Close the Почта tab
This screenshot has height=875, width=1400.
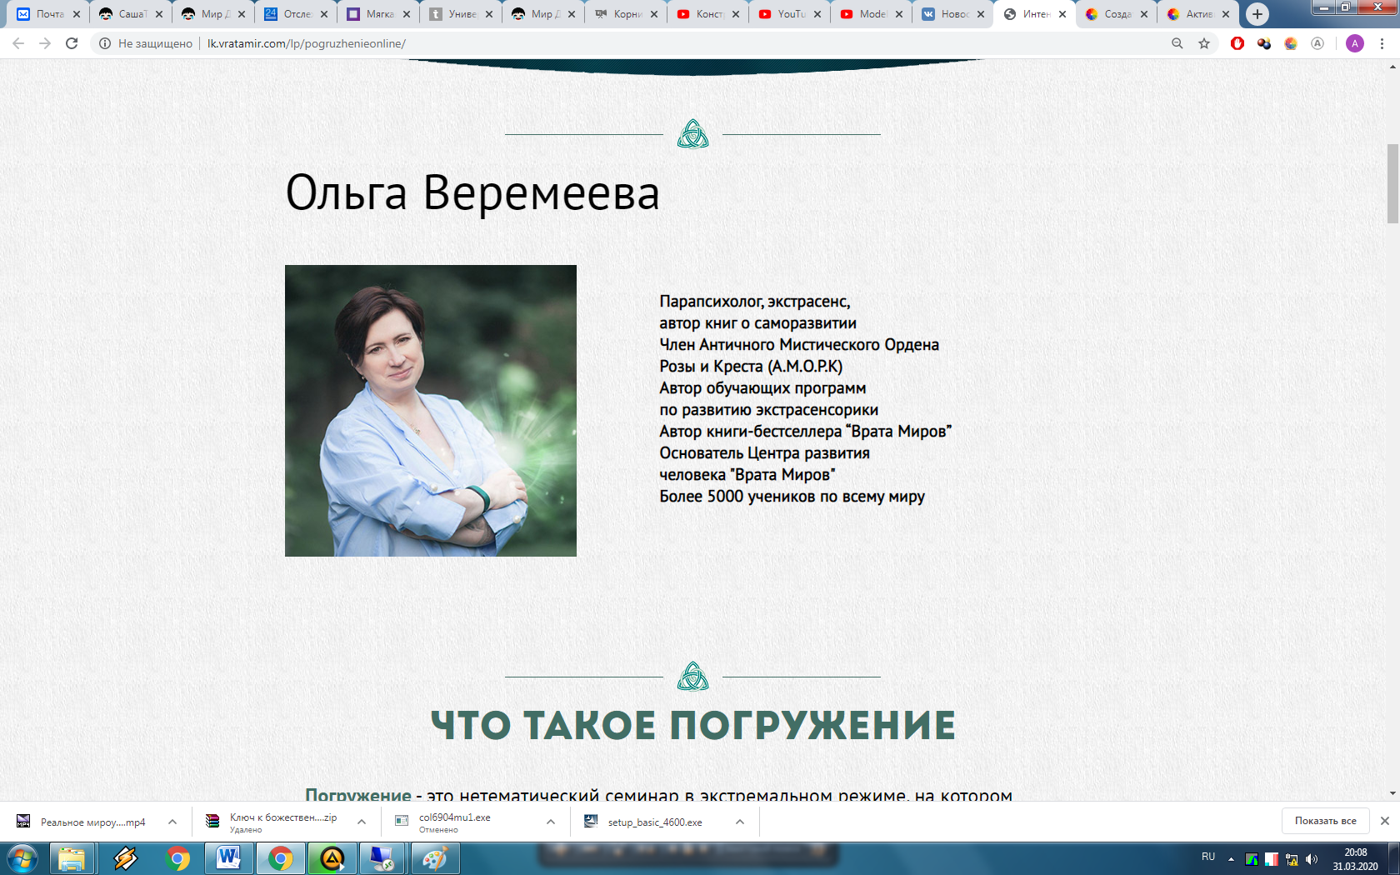point(77,14)
